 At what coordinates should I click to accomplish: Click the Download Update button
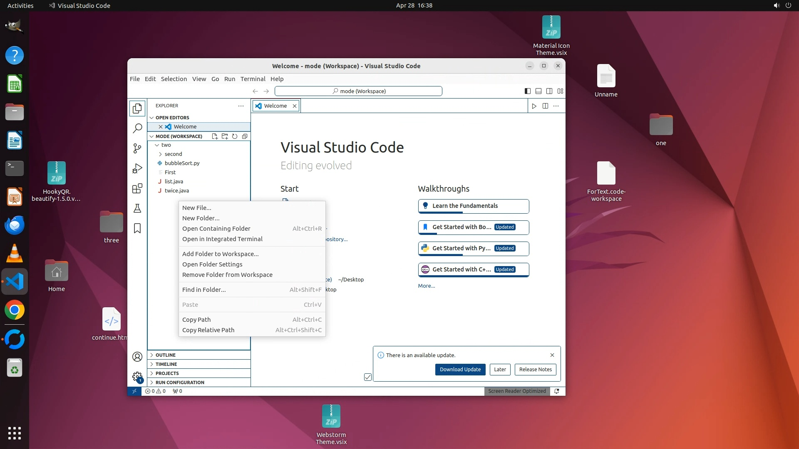[x=460, y=370]
